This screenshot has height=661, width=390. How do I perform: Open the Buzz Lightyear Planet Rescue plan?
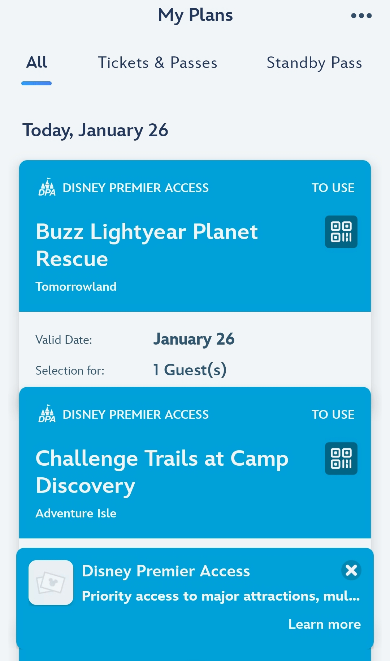click(x=147, y=245)
